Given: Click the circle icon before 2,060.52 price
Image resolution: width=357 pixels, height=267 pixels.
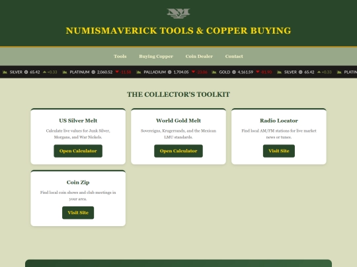Looking at the screenshot, I should coord(93,72).
